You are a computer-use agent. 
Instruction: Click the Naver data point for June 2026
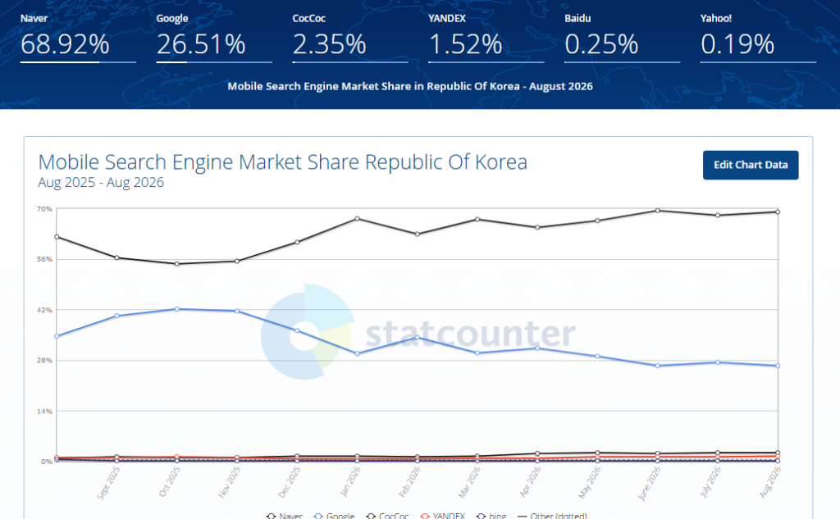(x=658, y=211)
